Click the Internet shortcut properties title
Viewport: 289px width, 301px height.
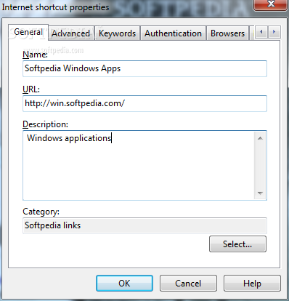point(55,7)
